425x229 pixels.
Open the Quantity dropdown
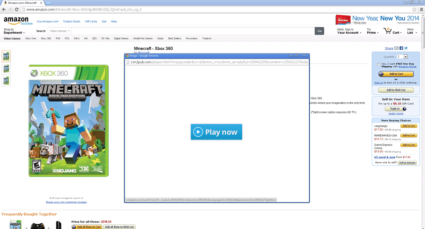coord(405,56)
